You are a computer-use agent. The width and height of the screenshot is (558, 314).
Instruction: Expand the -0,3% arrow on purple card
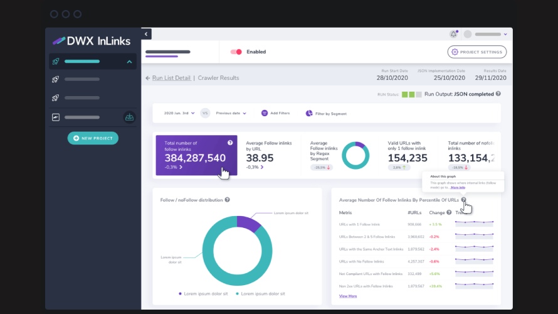coord(181,167)
